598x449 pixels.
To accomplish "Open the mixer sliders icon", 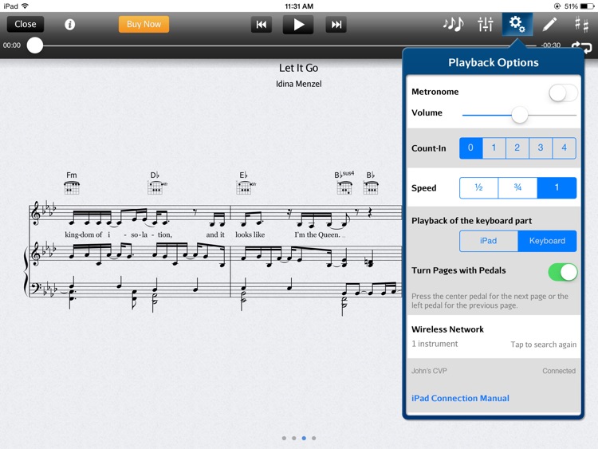I will click(x=486, y=24).
